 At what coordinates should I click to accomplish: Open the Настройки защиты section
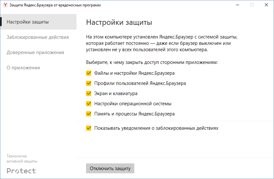point(38,22)
